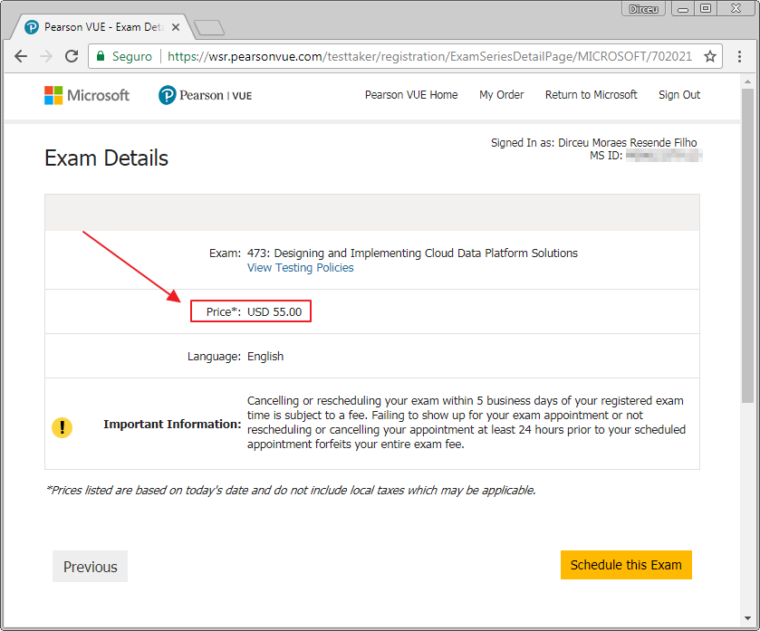Click the blurred MS ID value

tap(664, 156)
